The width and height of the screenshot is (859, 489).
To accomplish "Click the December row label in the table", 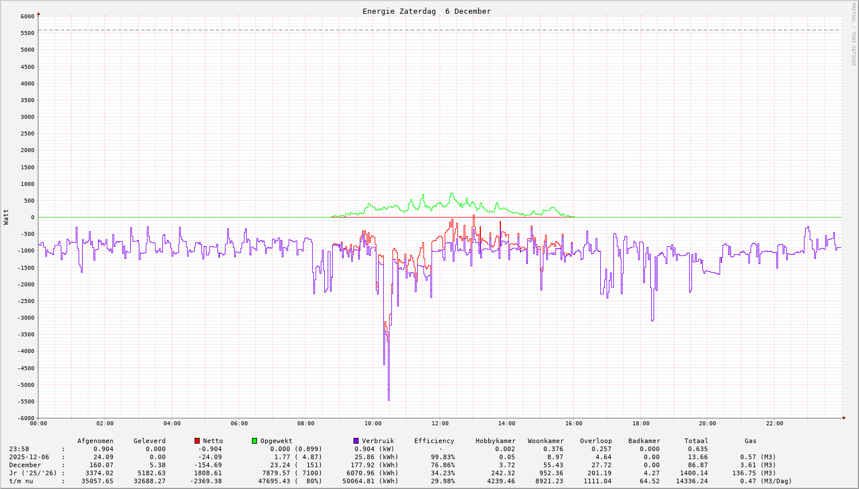I will click(x=25, y=465).
